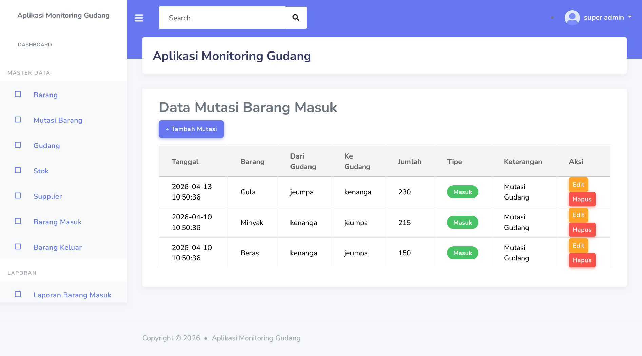Open Laporan Barang Masuk report
The height and width of the screenshot is (356, 642).
[72, 295]
